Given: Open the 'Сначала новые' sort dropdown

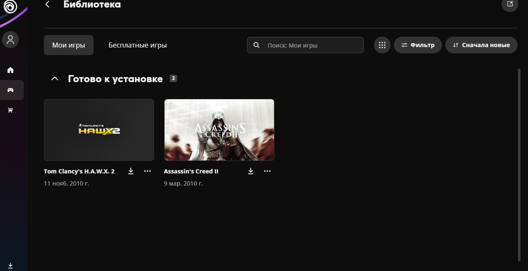Looking at the screenshot, I should click(481, 45).
